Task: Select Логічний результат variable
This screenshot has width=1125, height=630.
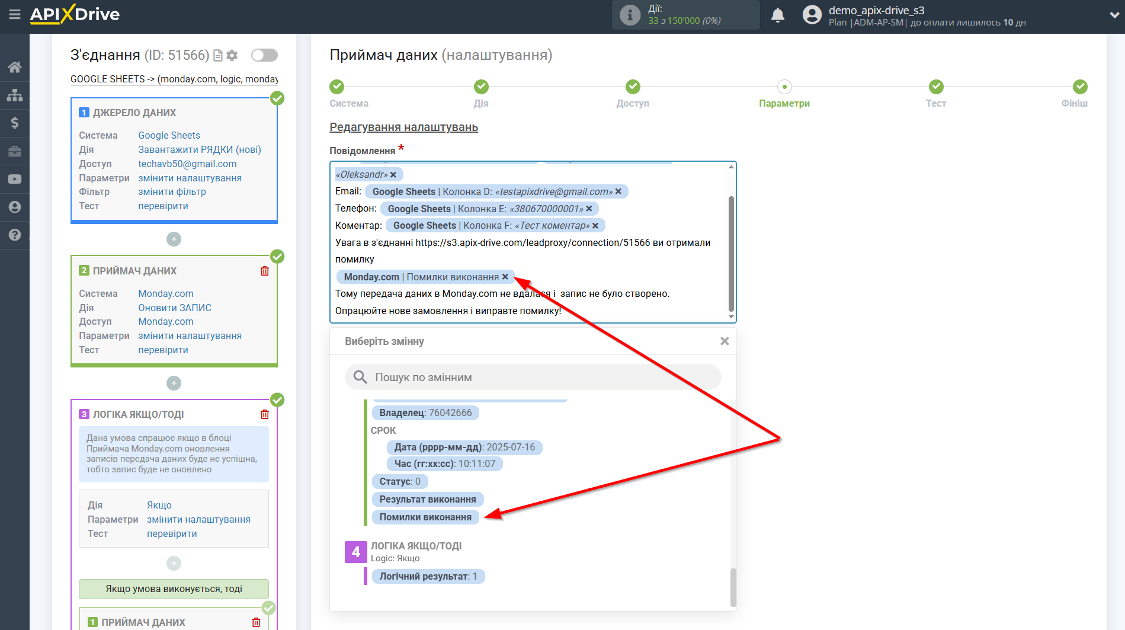Action: coord(428,577)
